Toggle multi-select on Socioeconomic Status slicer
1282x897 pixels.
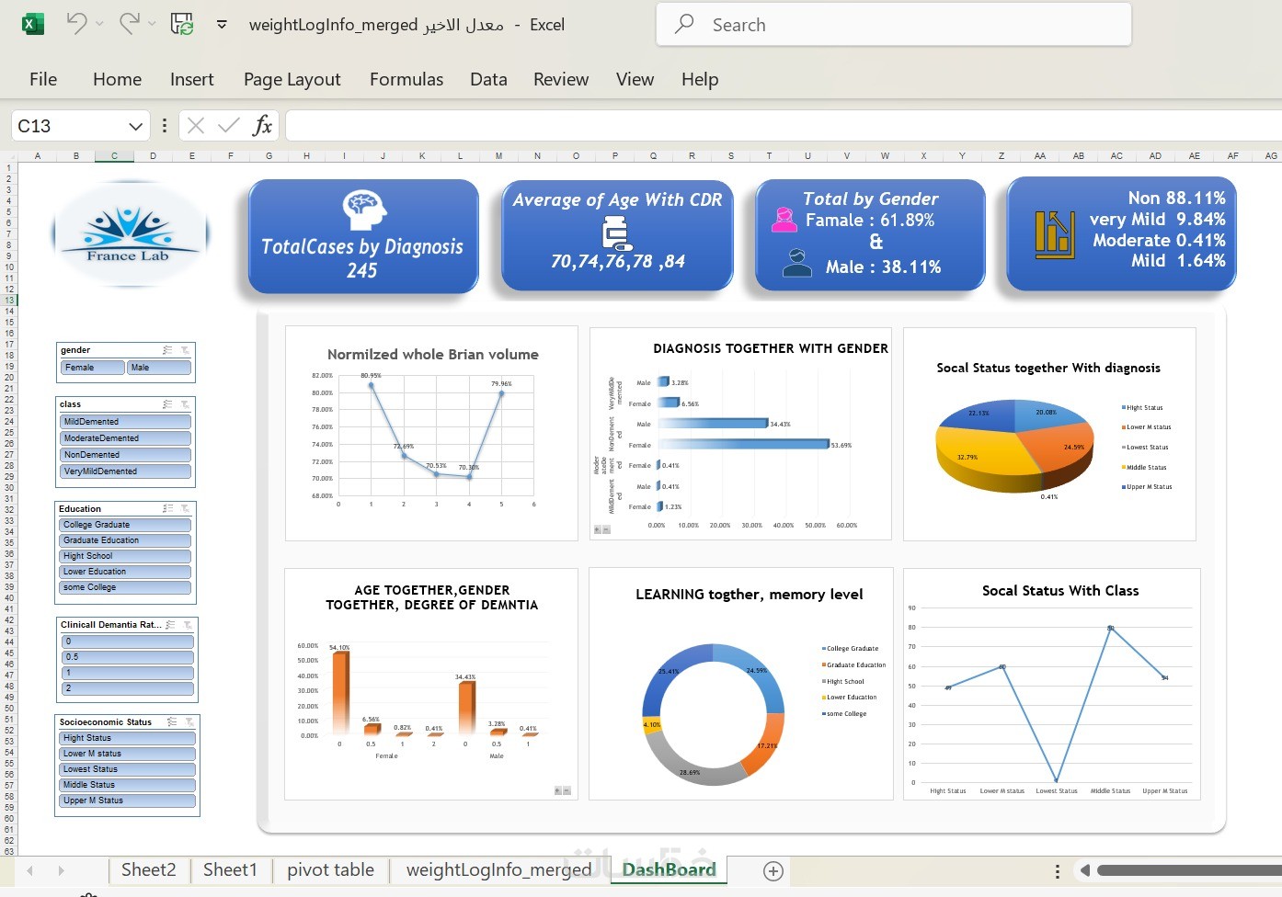[172, 722]
